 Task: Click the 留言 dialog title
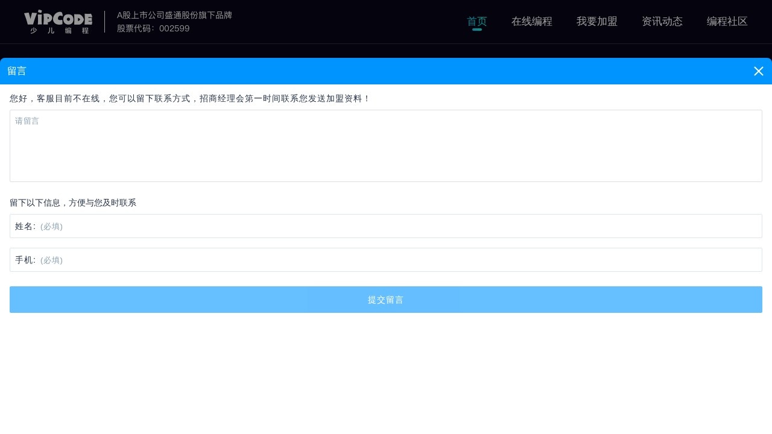[17, 71]
